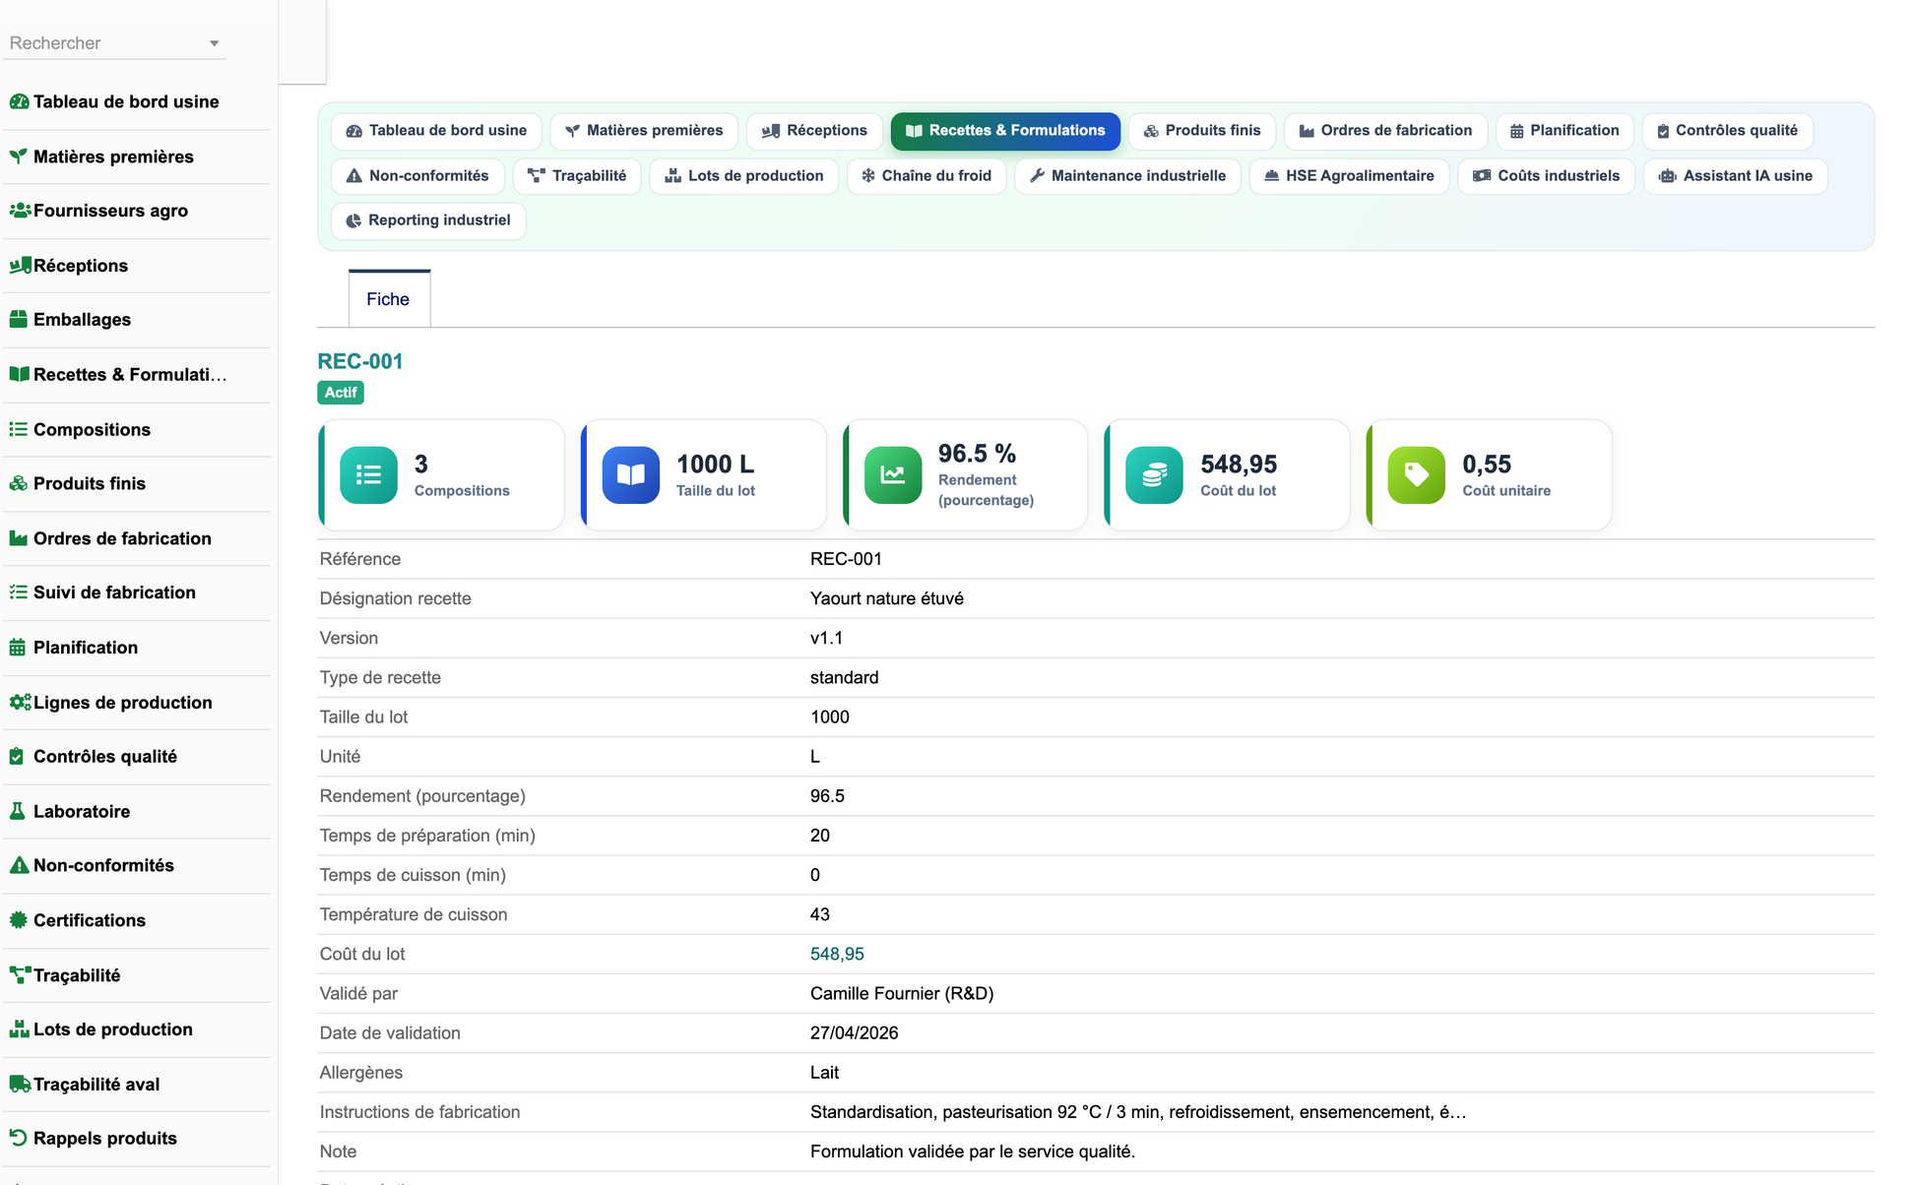Open Coûts industriels tab
The width and height of the screenshot is (1916, 1185).
1546,176
